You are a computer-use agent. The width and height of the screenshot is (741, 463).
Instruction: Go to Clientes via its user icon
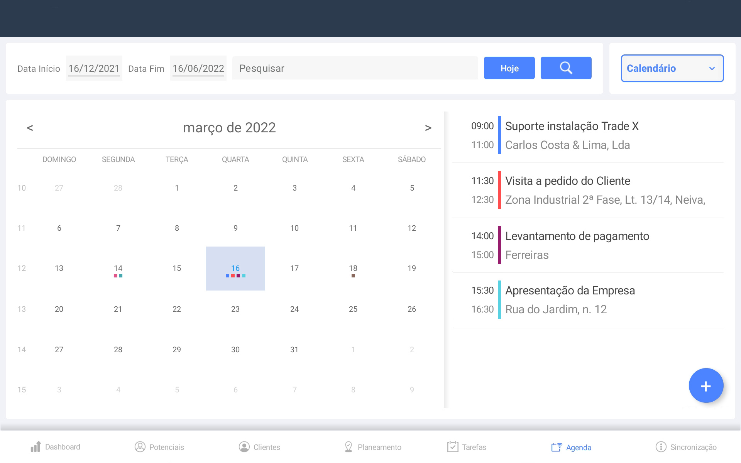pos(244,447)
